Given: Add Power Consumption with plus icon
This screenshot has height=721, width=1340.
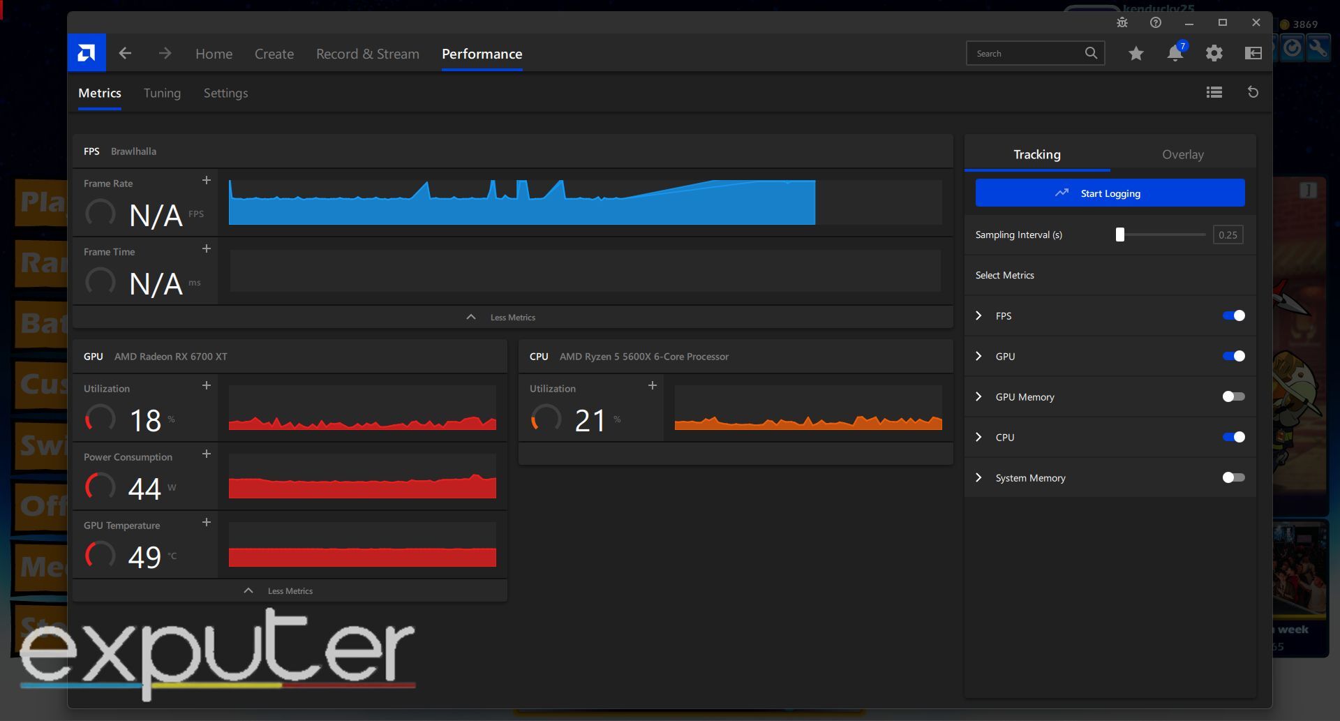Looking at the screenshot, I should (207, 454).
